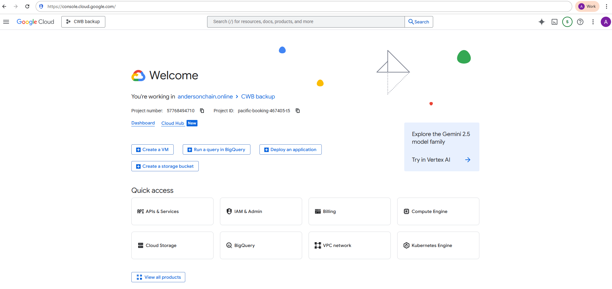Reload the page with the refresh icon
Screen dimensions: 612x289
27,6
